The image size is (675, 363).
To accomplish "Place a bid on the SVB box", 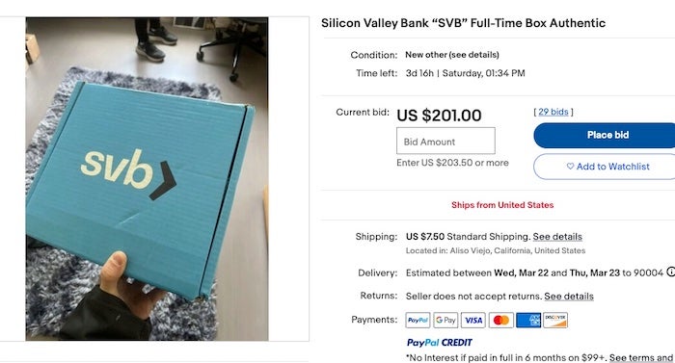I will point(605,135).
